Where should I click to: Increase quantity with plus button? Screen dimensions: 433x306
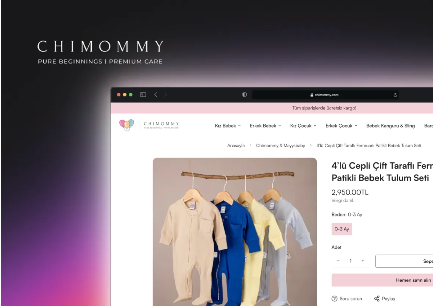point(363,261)
